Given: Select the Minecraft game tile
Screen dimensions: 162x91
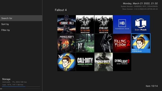Looking at the screenshot, I should click(66, 43).
